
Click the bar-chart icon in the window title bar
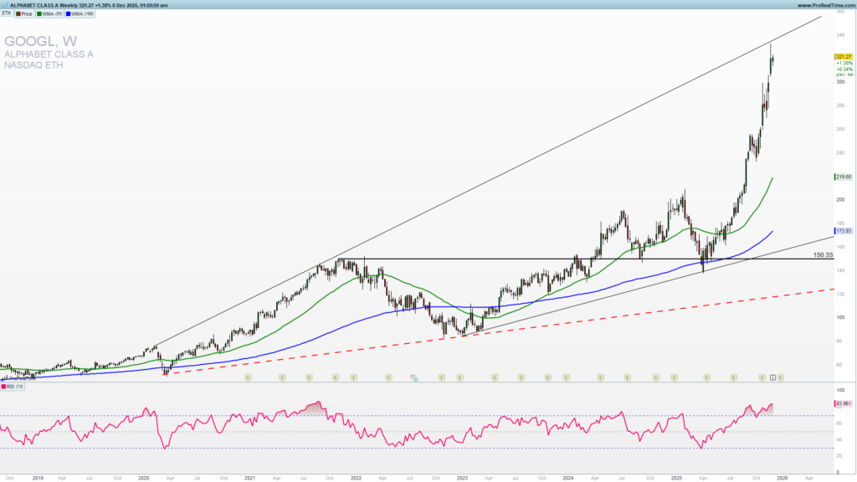6,5
